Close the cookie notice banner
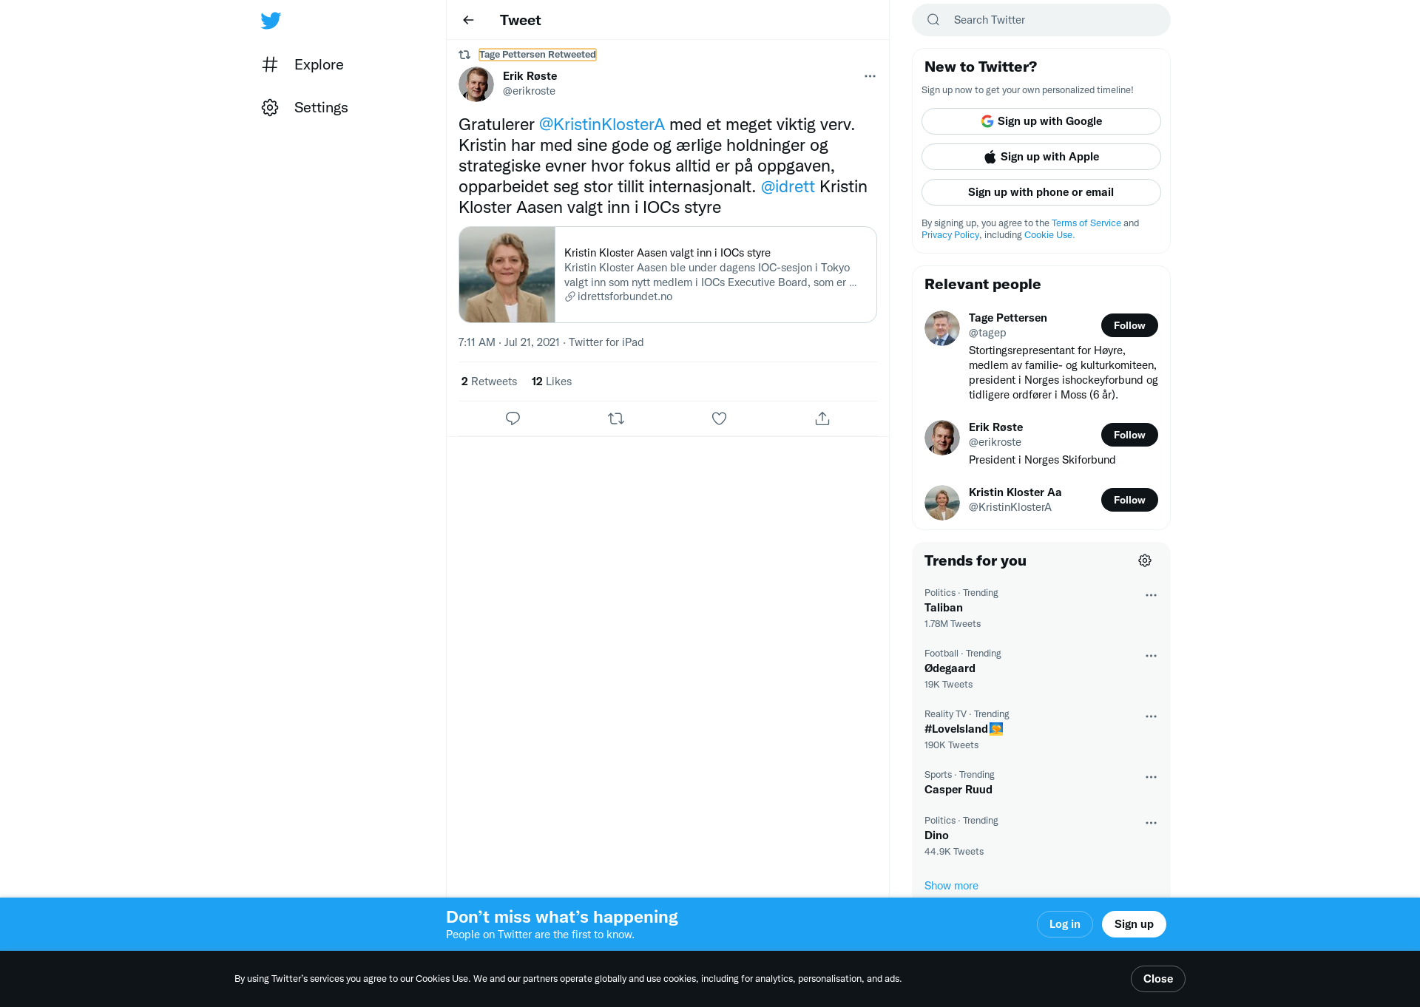The height and width of the screenshot is (1007, 1420). click(x=1157, y=979)
